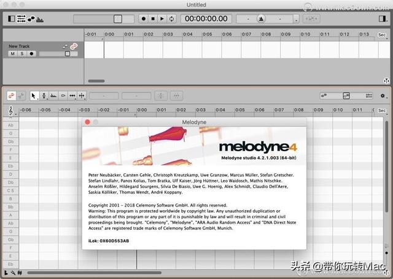Select the Note Separation tool
The image size is (393, 279).
(x=82, y=96)
